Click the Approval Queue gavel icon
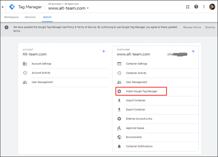This screenshot has width=218, height=157. pyautogui.click(x=119, y=128)
